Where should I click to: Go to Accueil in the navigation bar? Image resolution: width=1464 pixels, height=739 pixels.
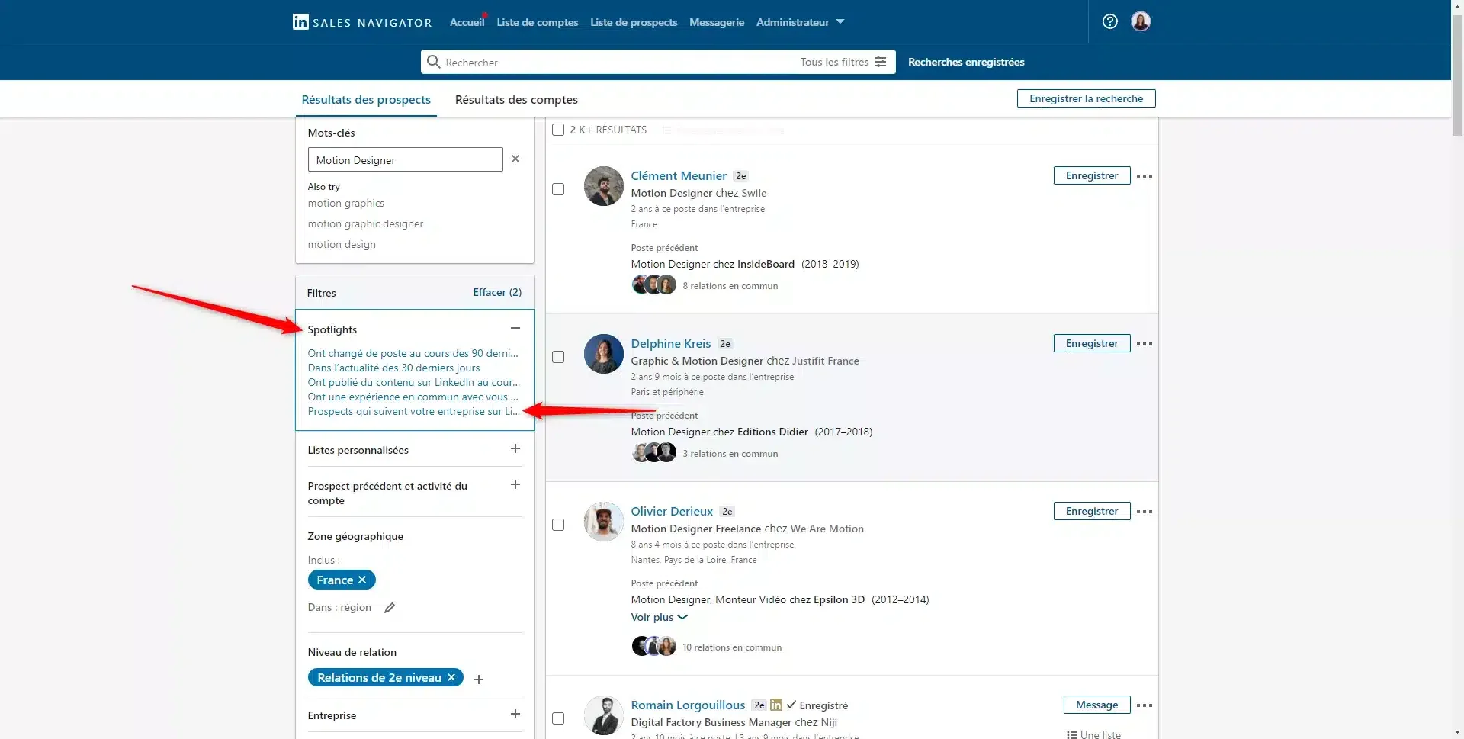[x=467, y=22]
